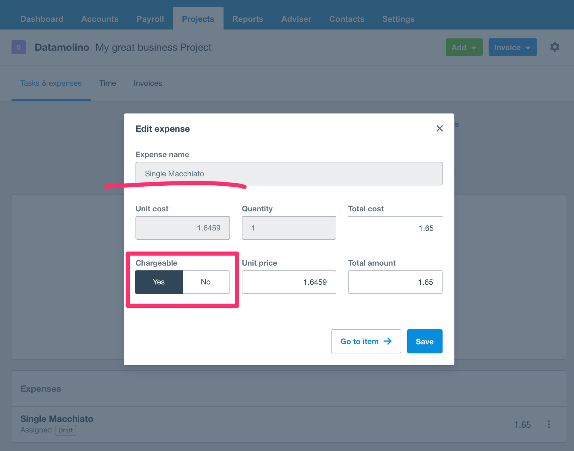Click the Unit cost field
The image size is (574, 451).
point(183,228)
